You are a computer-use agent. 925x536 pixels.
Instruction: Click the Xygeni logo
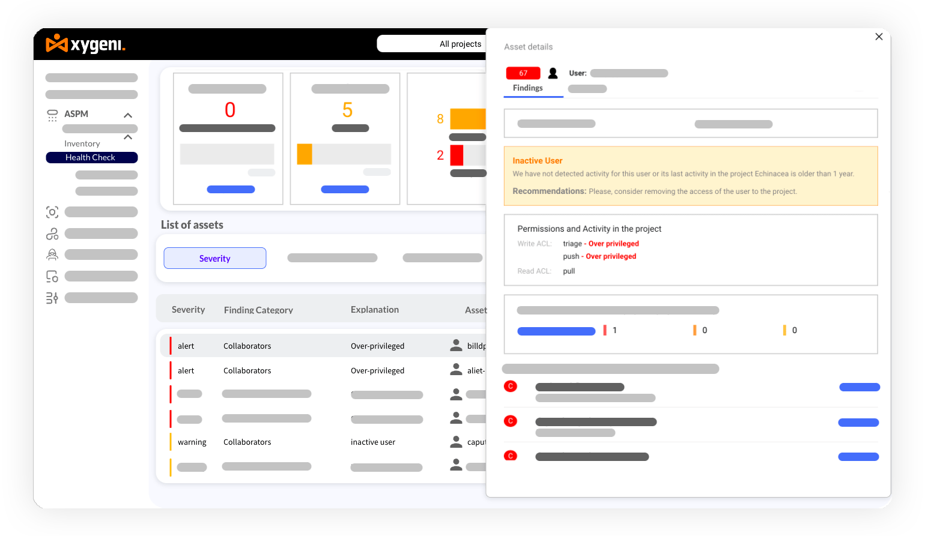point(85,44)
